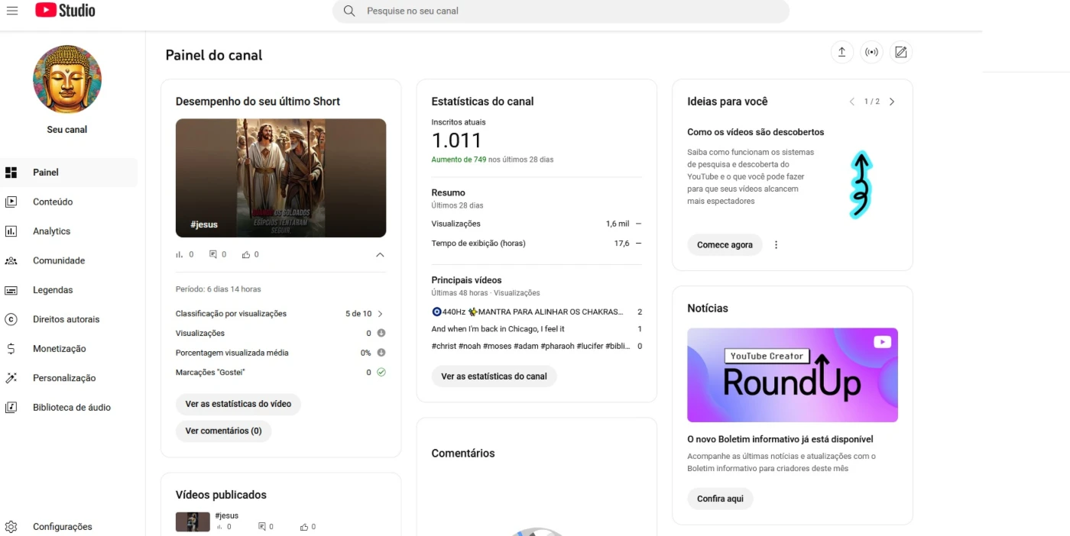The width and height of the screenshot is (1070, 536).
Task: Click the Comece agora button
Action: pos(725,245)
